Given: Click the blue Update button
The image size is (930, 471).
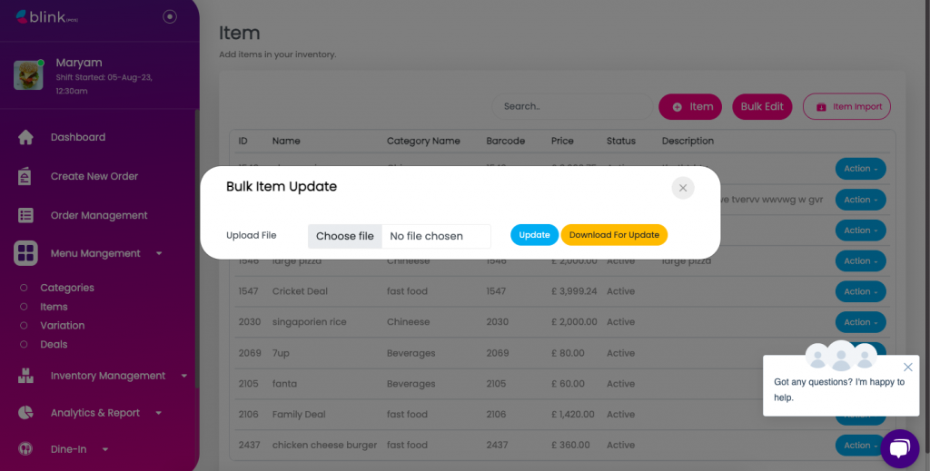Looking at the screenshot, I should 534,235.
